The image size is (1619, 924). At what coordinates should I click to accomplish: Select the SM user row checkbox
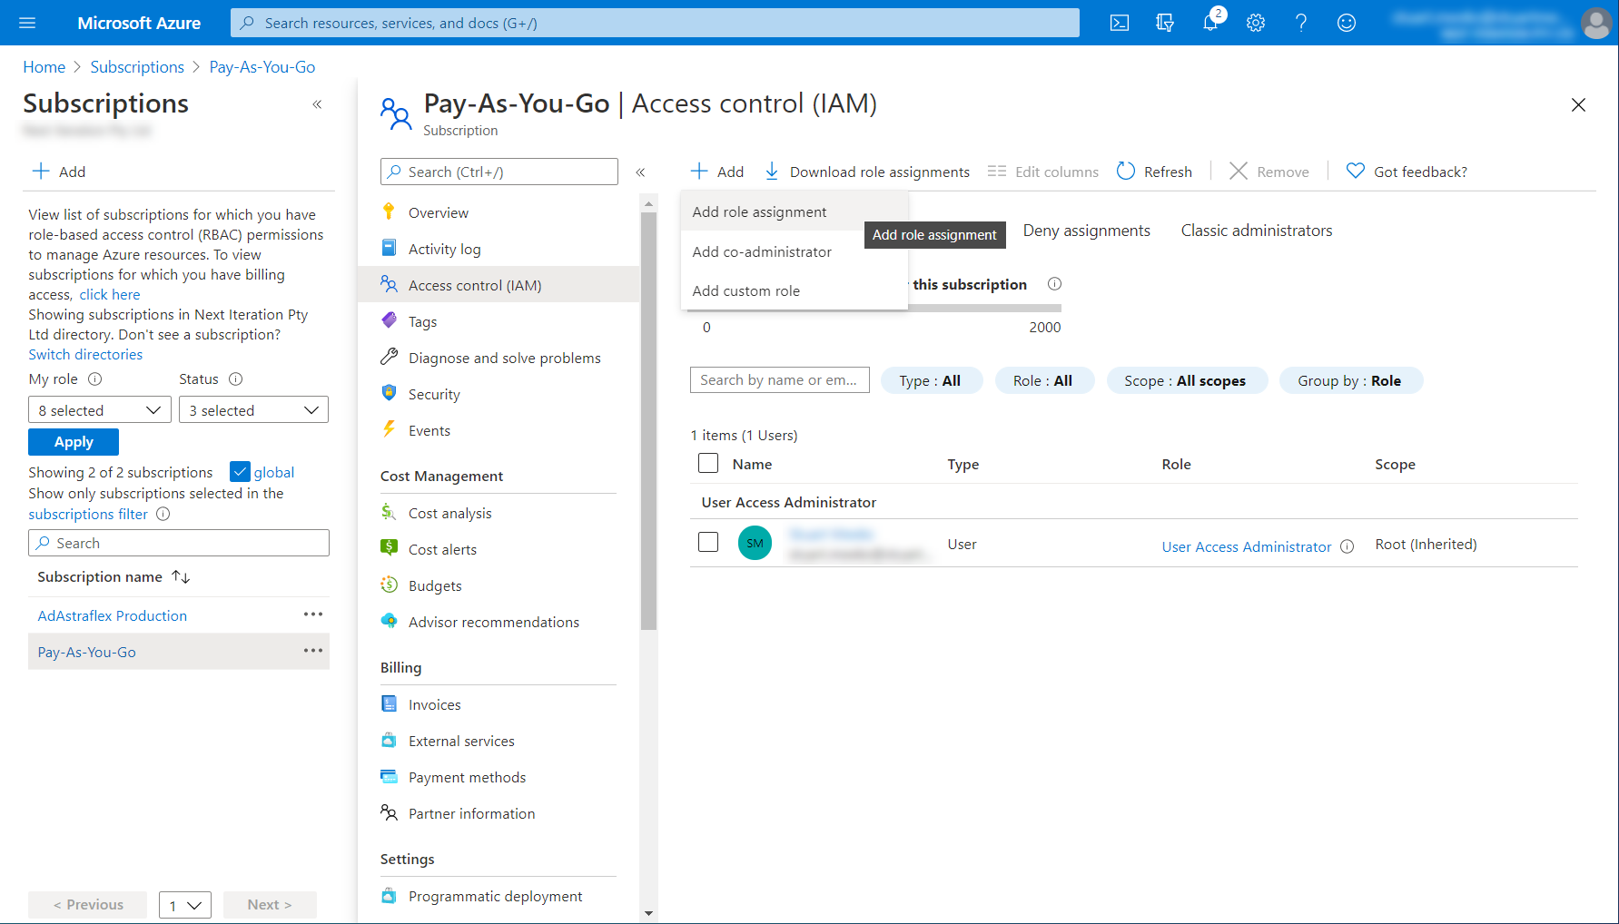(x=708, y=543)
